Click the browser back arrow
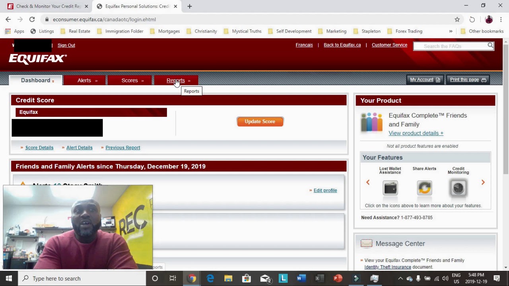The width and height of the screenshot is (509, 286). (x=8, y=19)
